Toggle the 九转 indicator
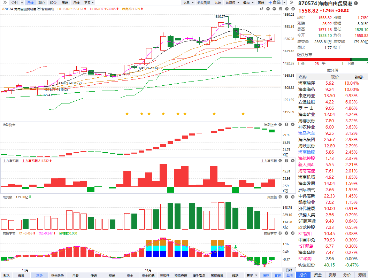368x278 pixels. [217, 2]
